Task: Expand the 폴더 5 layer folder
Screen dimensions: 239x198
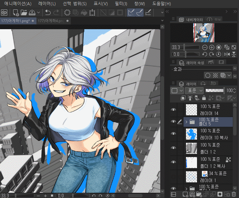Action: 186,122
